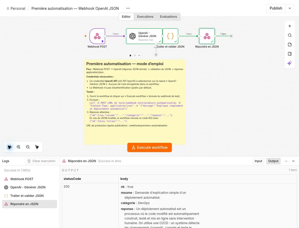Toggle the side panel icon in right toolbar
Viewport: 299px width, 228px height.
click(290, 54)
